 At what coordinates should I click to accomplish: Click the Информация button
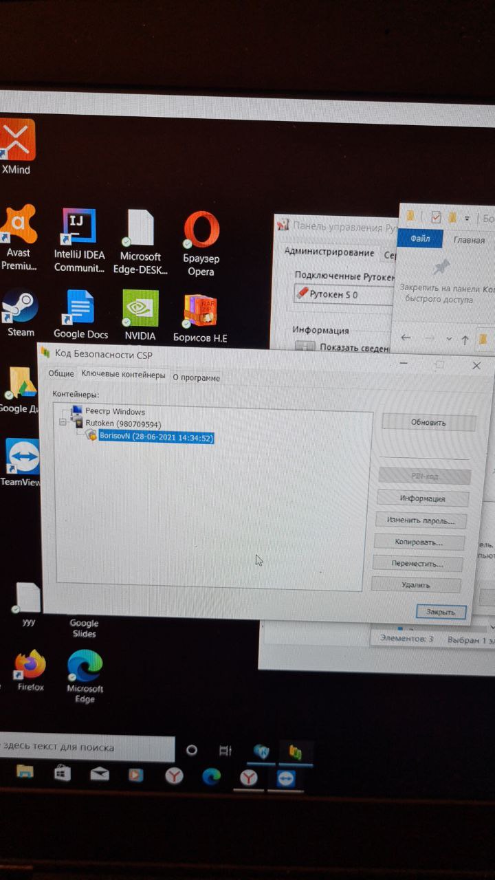tap(423, 498)
